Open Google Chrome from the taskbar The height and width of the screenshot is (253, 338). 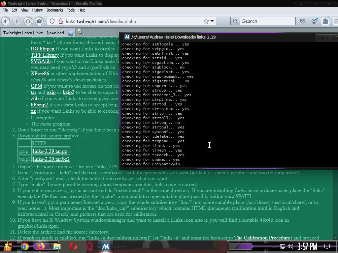pyautogui.click(x=24, y=246)
